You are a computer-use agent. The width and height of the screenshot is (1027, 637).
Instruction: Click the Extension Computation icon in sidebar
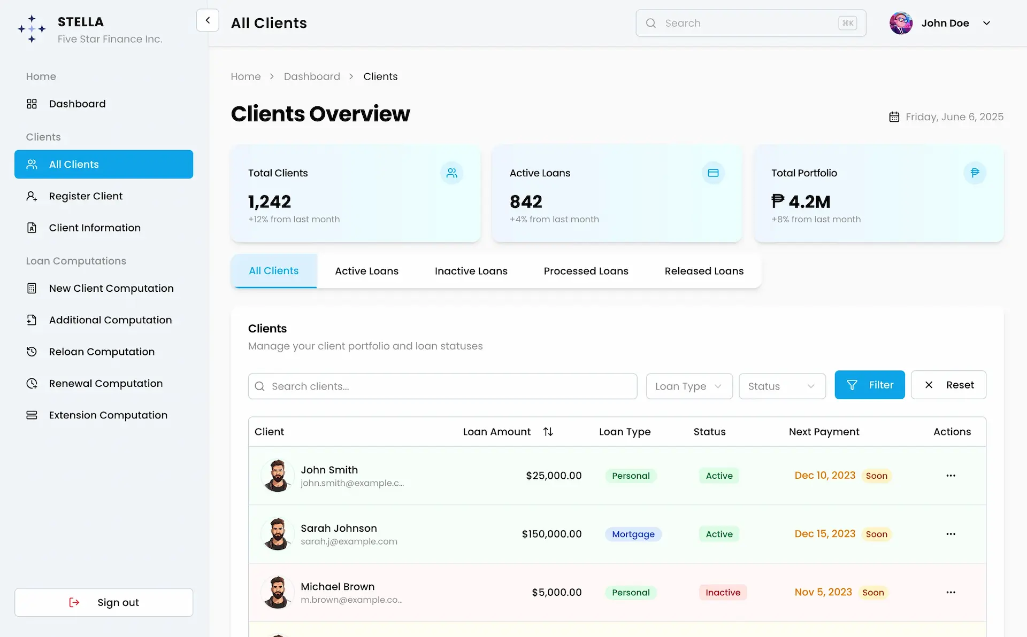32,415
